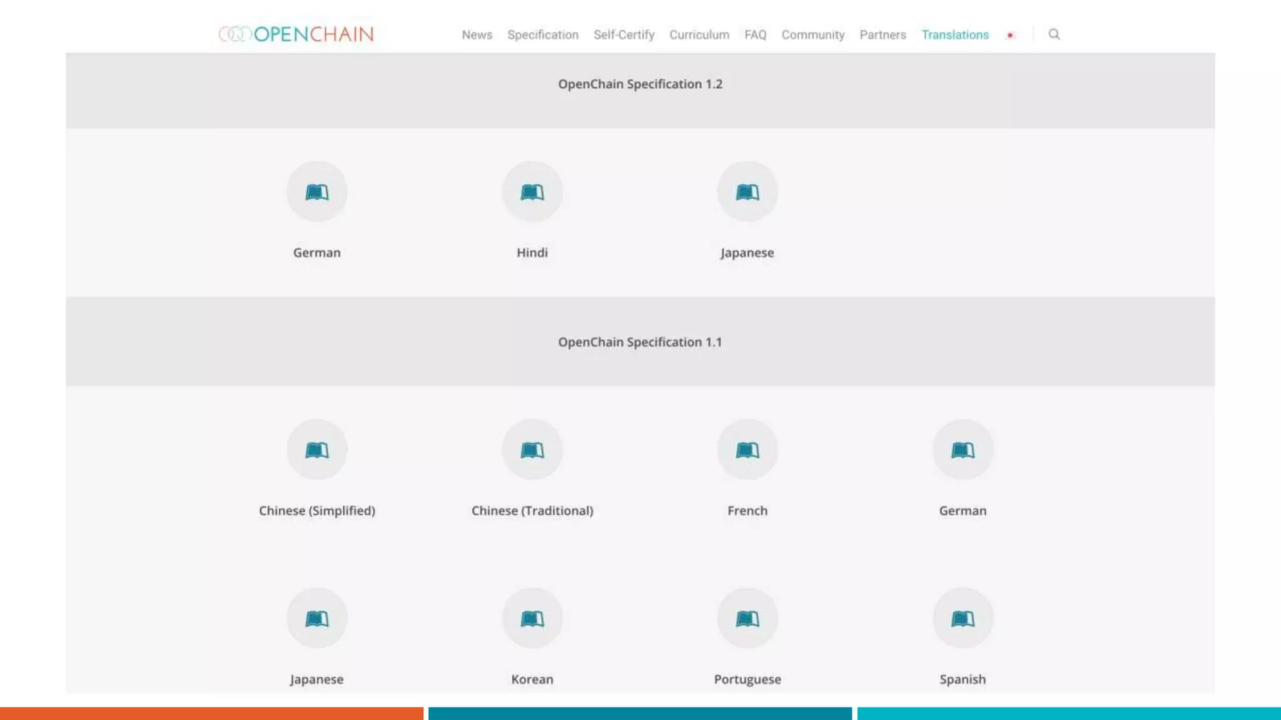Click the Japanese label under Specification 1.1
The width and height of the screenshot is (1281, 720).
click(x=316, y=679)
